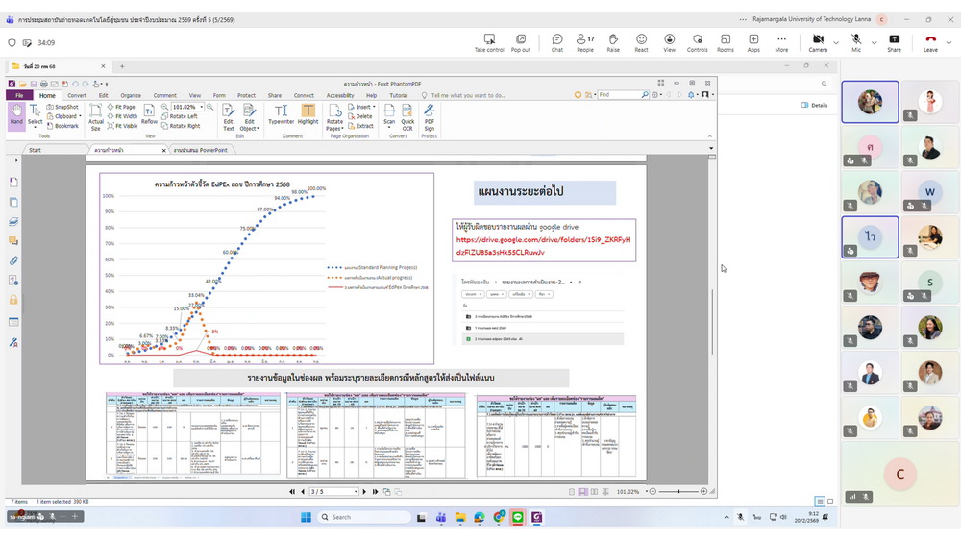Expand the Leave options dropdown arrow

tap(948, 43)
